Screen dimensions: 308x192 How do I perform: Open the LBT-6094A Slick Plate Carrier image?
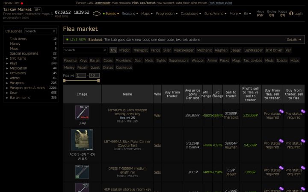(x=82, y=140)
